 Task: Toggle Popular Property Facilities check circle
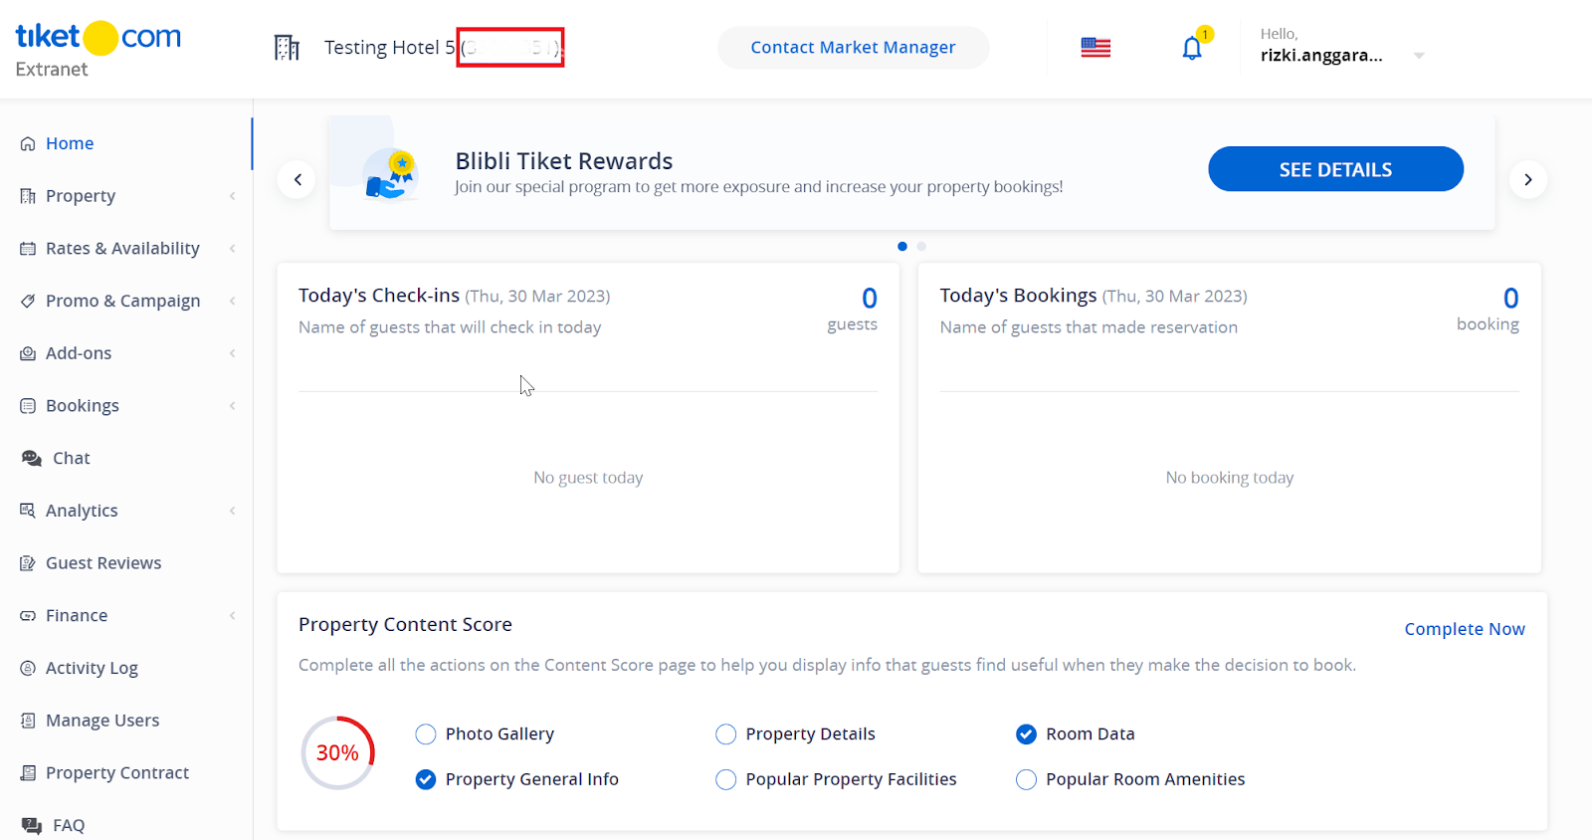coord(726,779)
